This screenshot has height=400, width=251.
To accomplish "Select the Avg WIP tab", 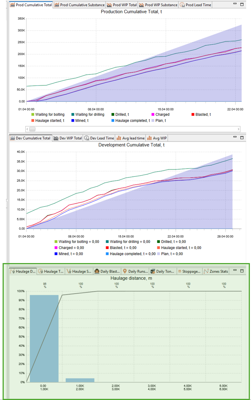I will [x=157, y=138].
